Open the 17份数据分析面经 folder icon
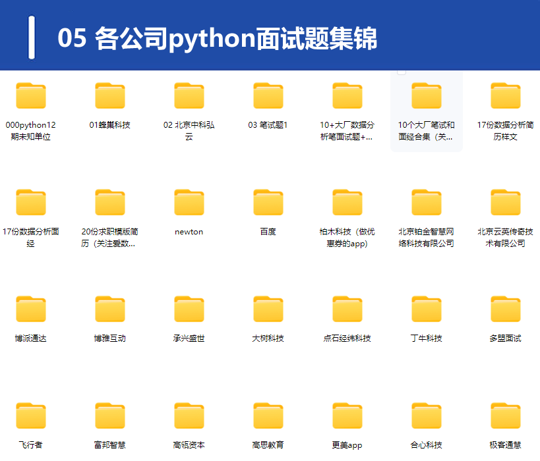Viewport: 540px width, 461px height. 31,202
